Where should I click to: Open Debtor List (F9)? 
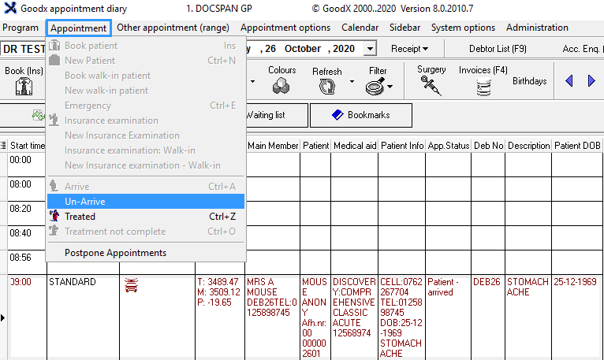point(498,49)
